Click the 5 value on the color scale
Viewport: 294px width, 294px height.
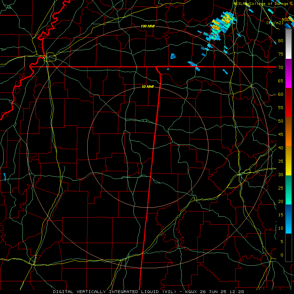coord(282,242)
